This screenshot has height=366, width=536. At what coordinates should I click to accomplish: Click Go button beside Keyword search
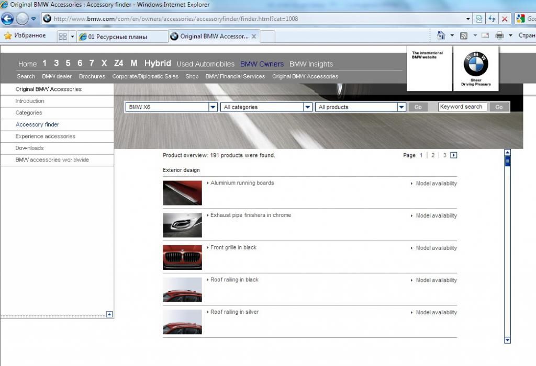499,107
